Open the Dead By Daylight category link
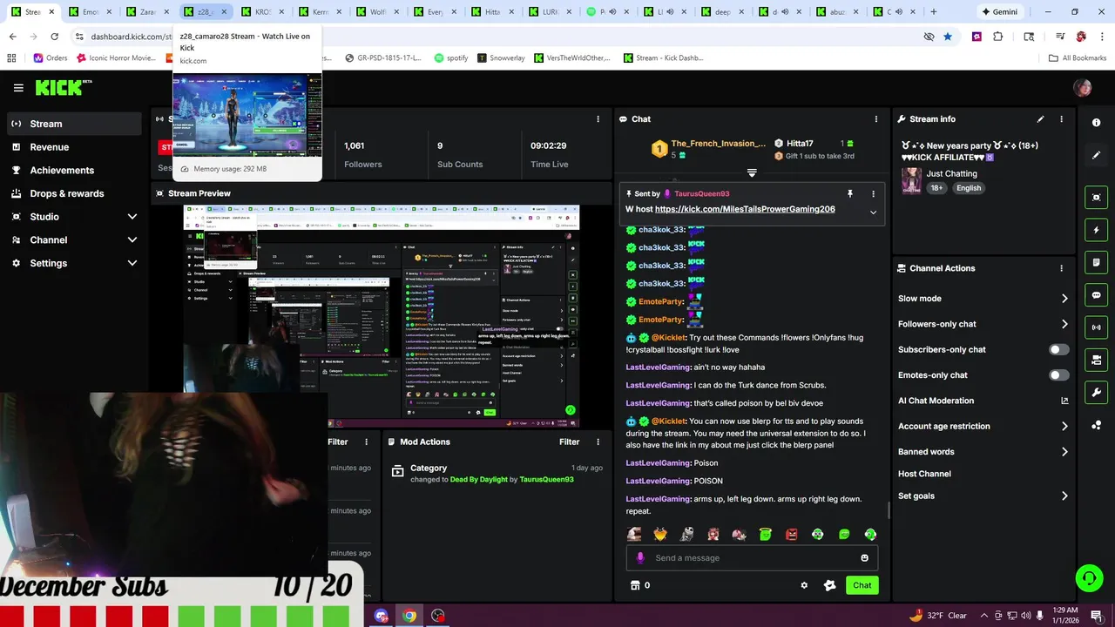Screen dimensions: 1115x627 (478, 480)
